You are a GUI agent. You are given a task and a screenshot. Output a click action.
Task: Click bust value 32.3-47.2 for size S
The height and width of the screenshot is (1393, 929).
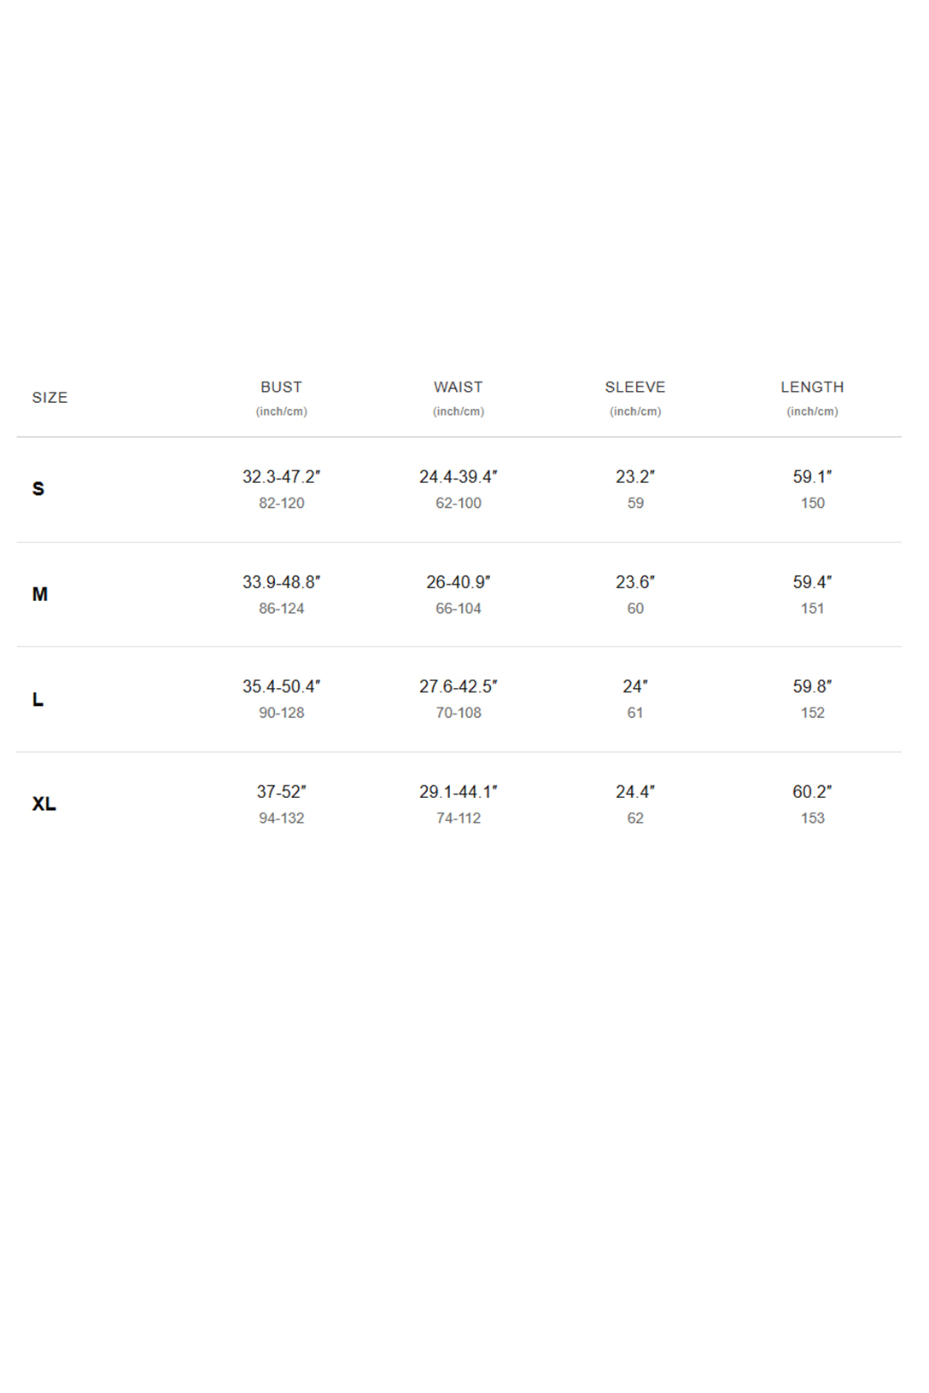pyautogui.click(x=281, y=477)
